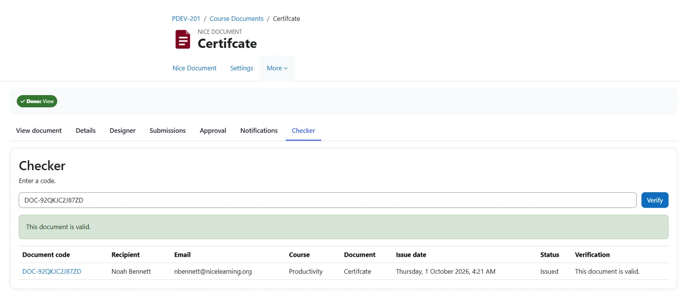The image size is (680, 306).
Task: Open the Settings navigation tab
Action: (x=241, y=68)
